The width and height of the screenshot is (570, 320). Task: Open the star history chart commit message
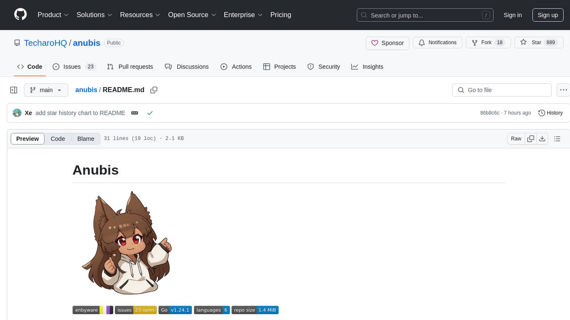click(x=80, y=113)
